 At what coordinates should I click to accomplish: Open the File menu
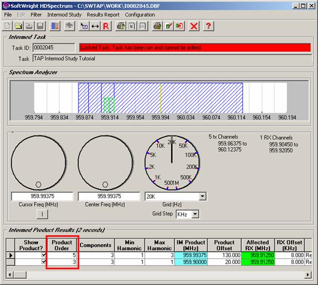(x=8, y=15)
